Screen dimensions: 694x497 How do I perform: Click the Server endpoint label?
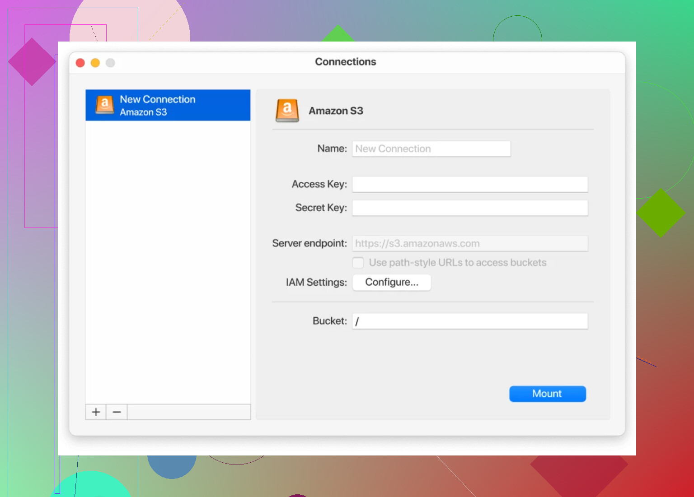[x=309, y=243]
